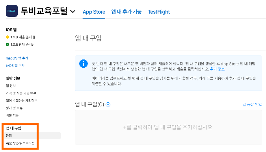Viewport: 266px width, 152px height.
Task: Click the circular icon next to 앱 내 구입(0)
Action: [x=108, y=105]
